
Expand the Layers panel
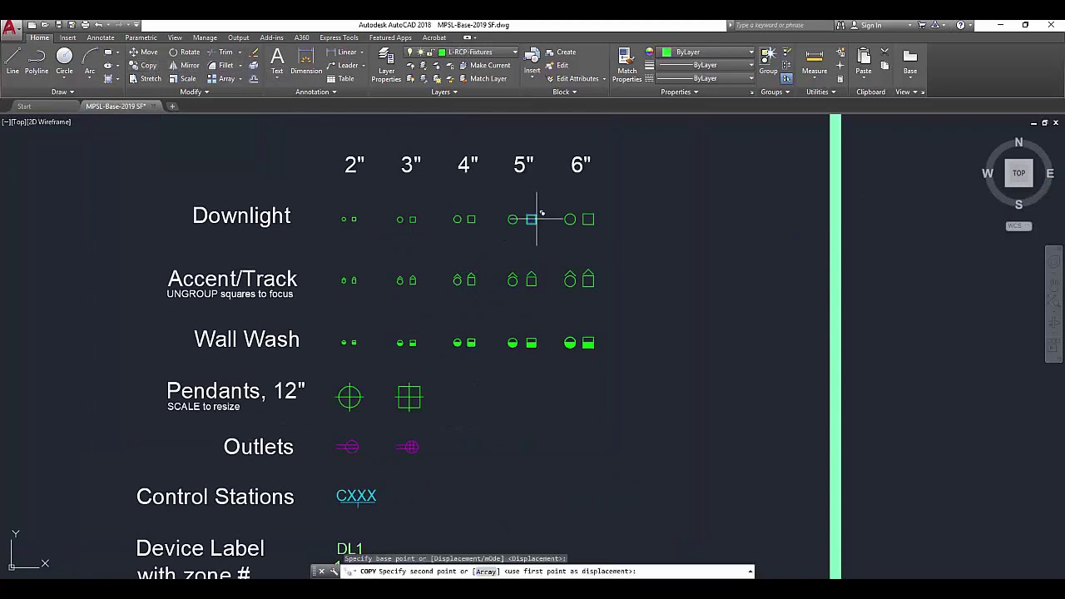[x=443, y=92]
